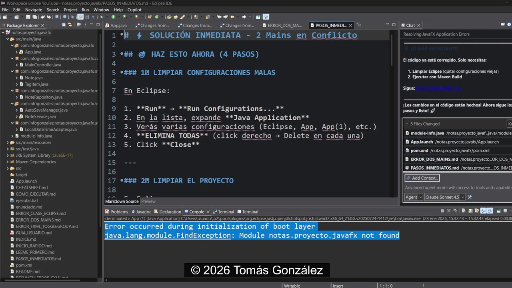Switch to the App.java editor tab
Image resolution: width=512 pixels, height=288 pixels.
coord(116,25)
